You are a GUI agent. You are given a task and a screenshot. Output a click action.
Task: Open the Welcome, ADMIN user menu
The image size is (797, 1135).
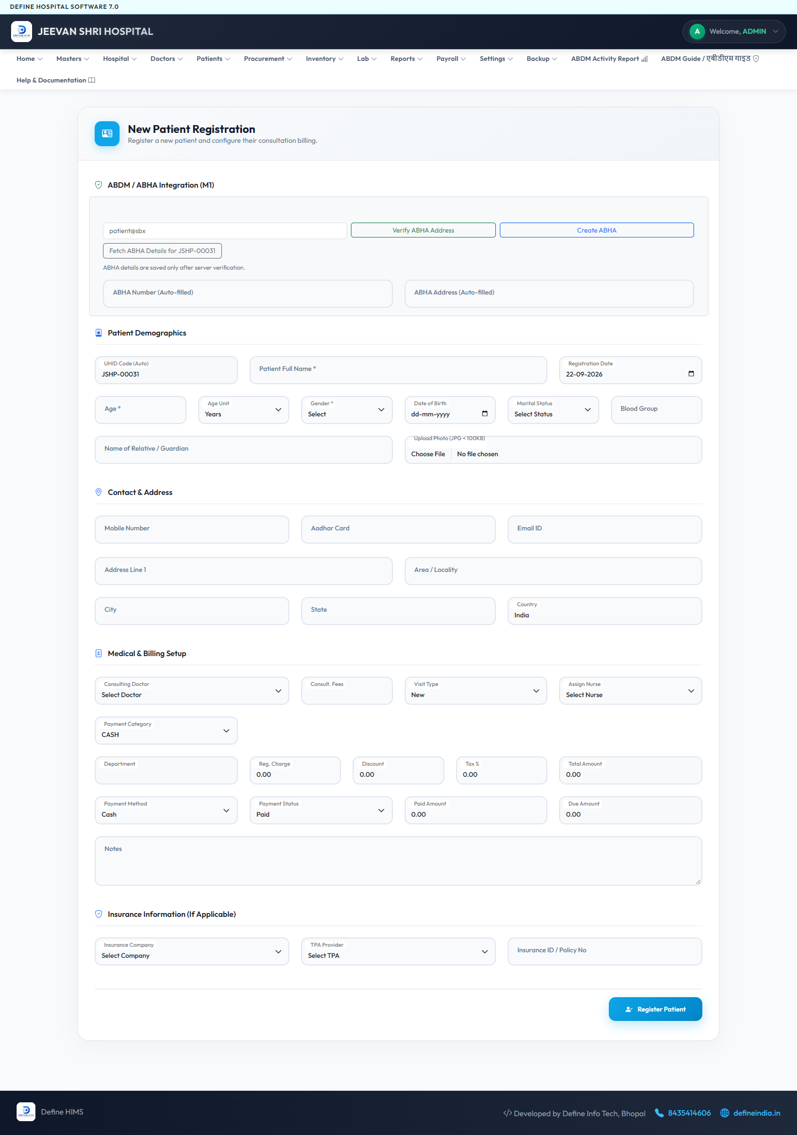tap(734, 32)
